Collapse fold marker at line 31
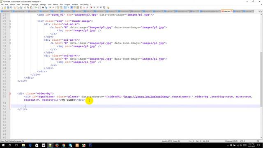 (x=10, y=28)
